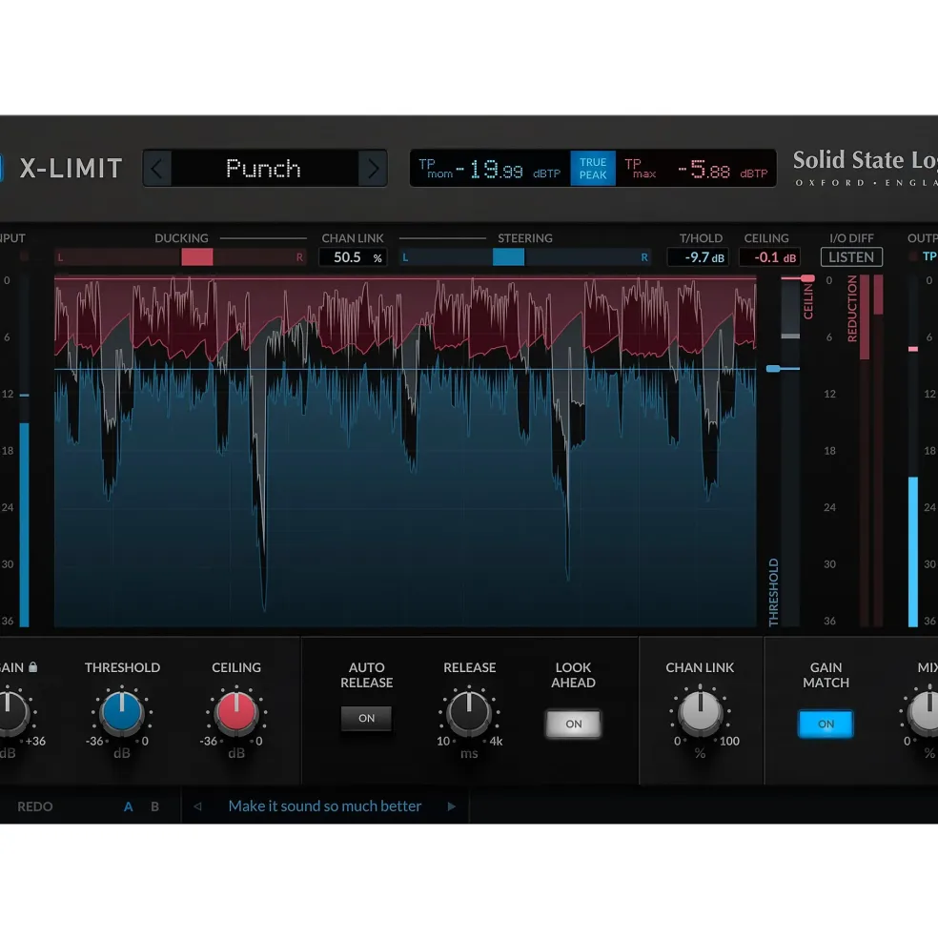Select the A preset slot

point(128,806)
